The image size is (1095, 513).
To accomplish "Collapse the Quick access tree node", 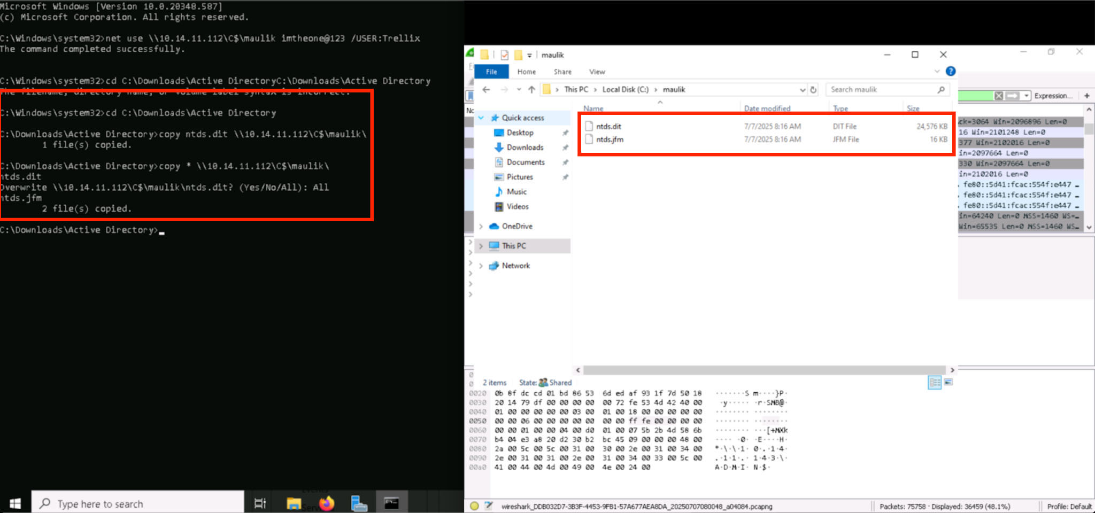I will 481,118.
